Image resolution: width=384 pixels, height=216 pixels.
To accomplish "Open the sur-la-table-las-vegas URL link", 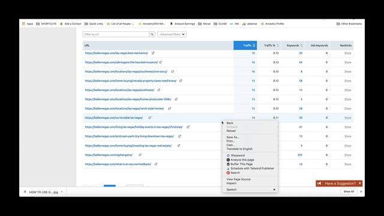I will point(114,118).
